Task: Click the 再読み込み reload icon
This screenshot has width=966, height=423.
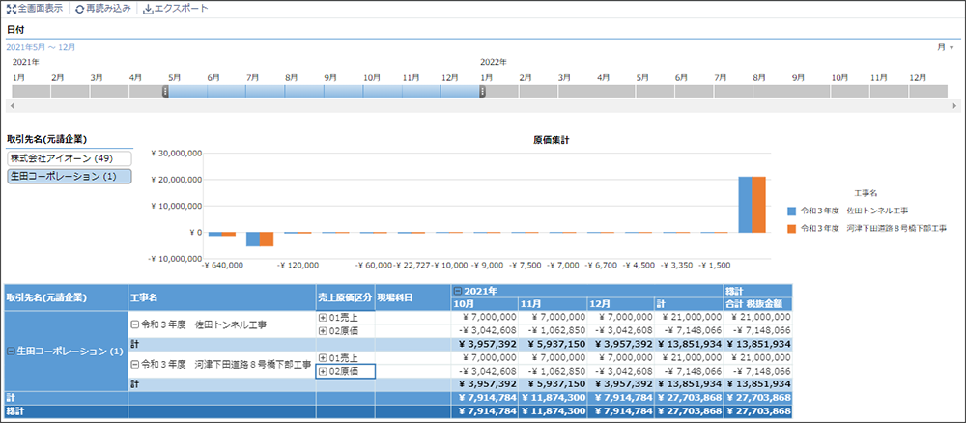Action: click(79, 9)
